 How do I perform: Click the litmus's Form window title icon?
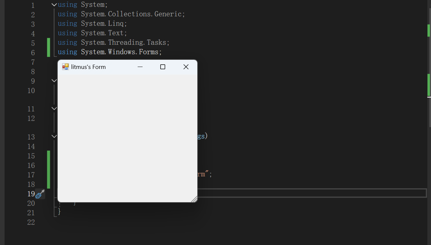[x=66, y=67]
